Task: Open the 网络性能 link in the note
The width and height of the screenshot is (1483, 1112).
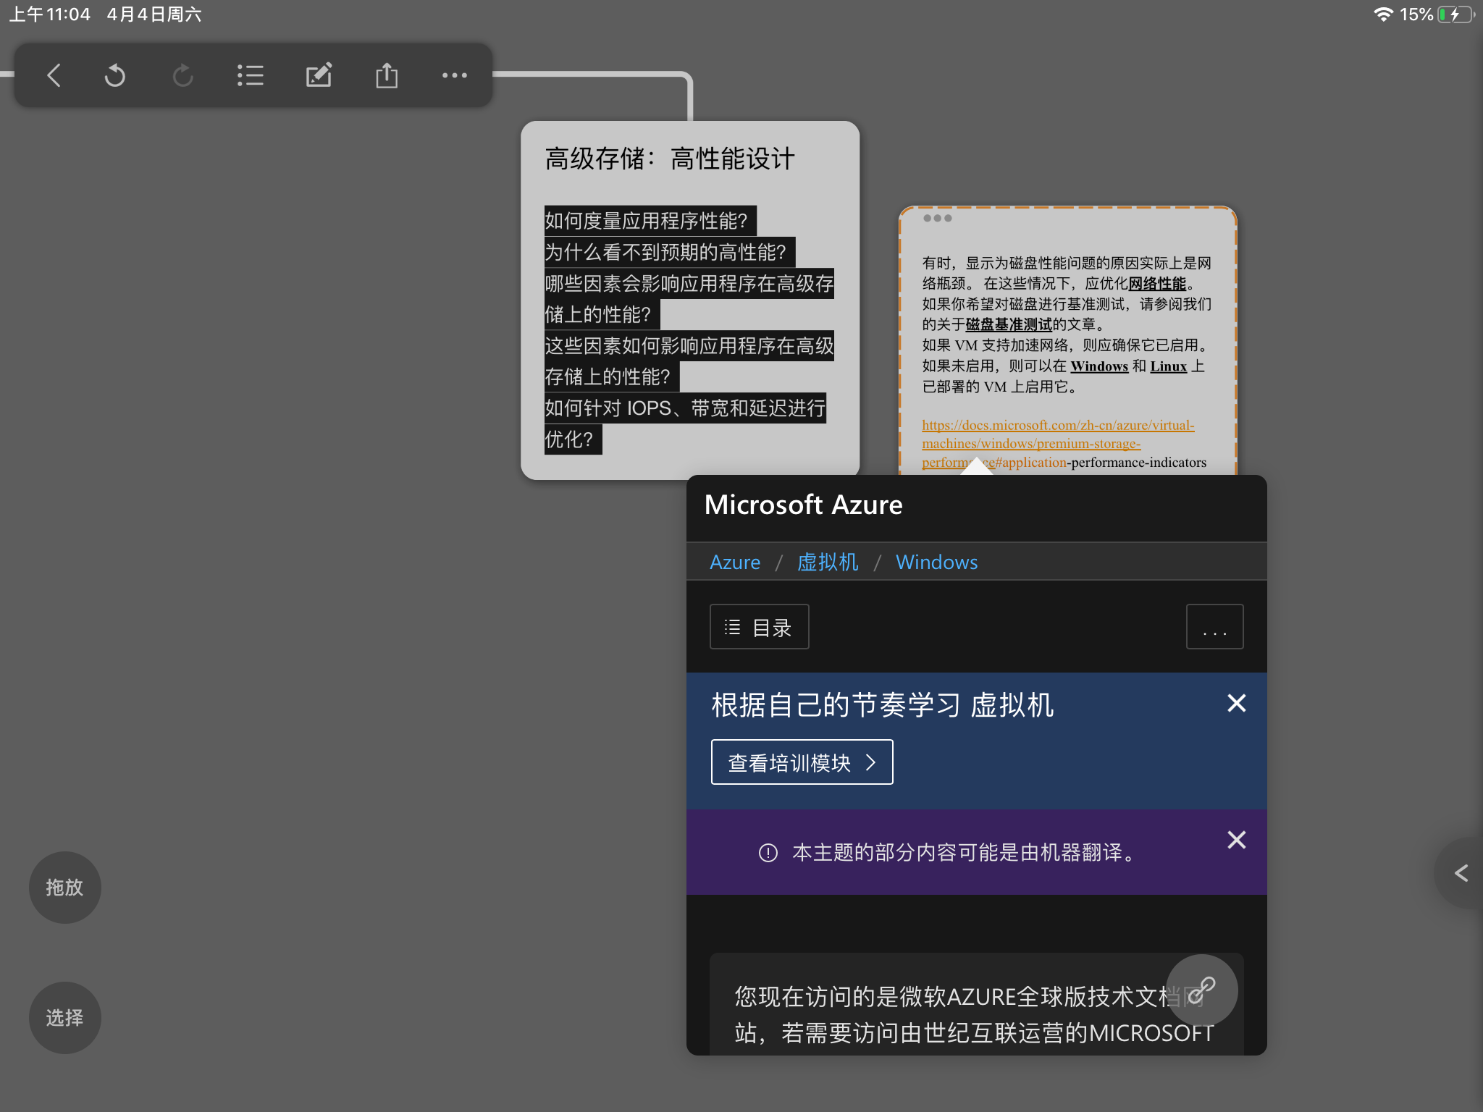Action: coord(1157,284)
